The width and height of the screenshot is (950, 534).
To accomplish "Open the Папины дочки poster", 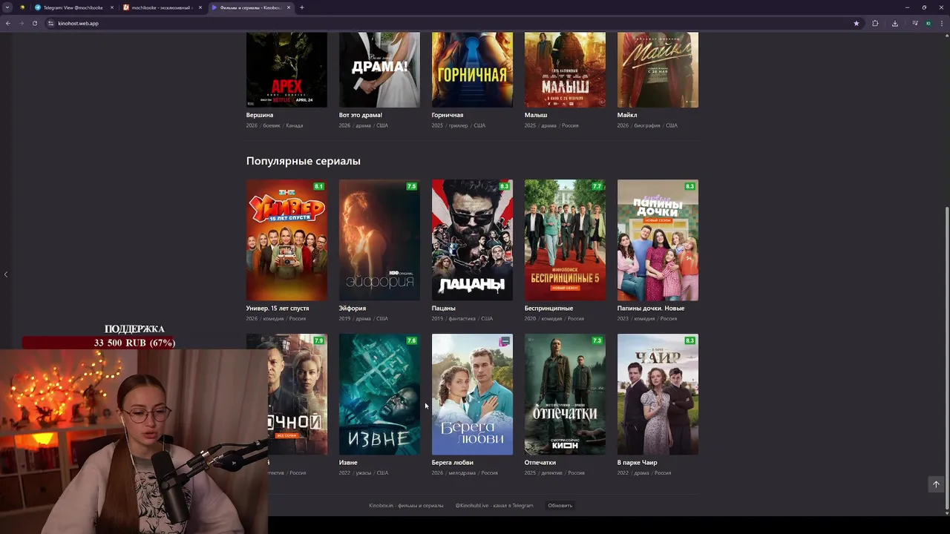I will (658, 240).
